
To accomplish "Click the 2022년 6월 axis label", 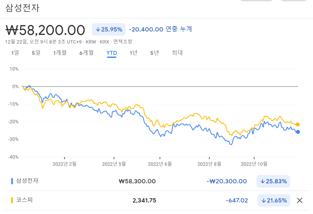I will tap(160, 164).
